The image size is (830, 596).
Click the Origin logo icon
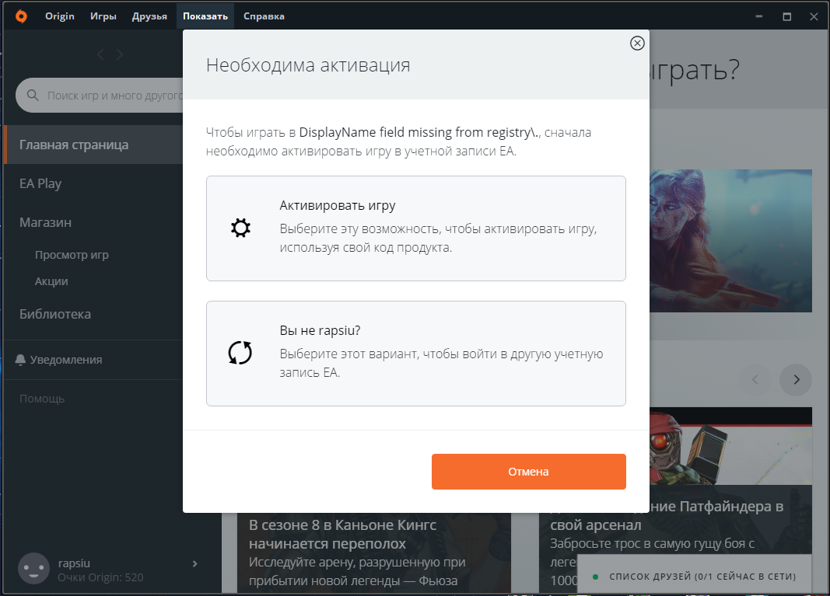pyautogui.click(x=21, y=16)
